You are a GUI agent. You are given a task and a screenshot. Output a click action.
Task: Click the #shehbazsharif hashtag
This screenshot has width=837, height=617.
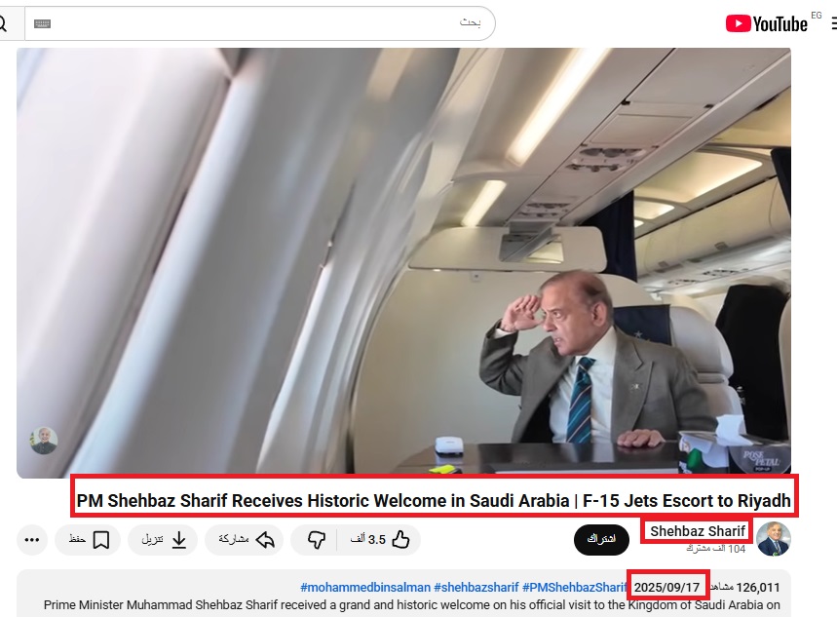point(476,587)
